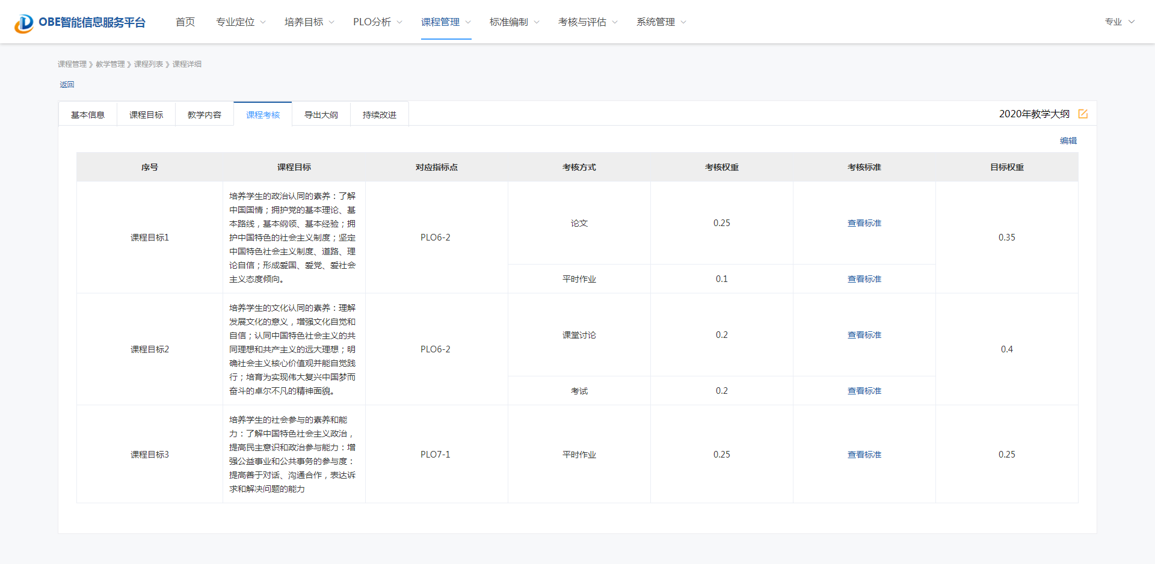
Task: Click the 编辑 link above the table
Action: [1068, 141]
